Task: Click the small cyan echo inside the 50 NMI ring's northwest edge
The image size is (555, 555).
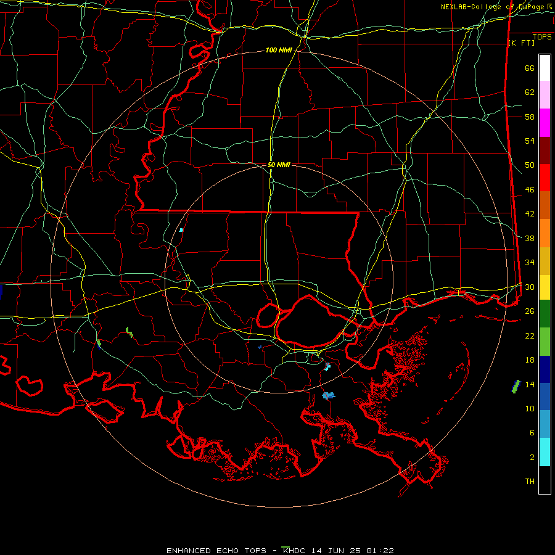Action: click(181, 230)
